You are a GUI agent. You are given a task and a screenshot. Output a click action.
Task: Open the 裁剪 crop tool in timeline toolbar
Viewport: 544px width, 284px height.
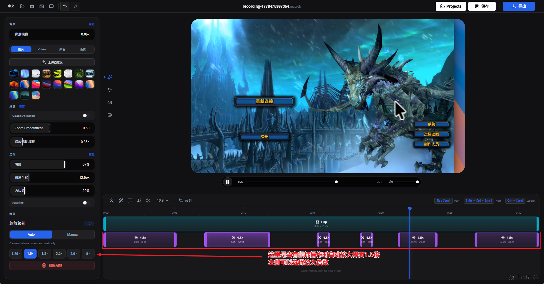click(185, 200)
